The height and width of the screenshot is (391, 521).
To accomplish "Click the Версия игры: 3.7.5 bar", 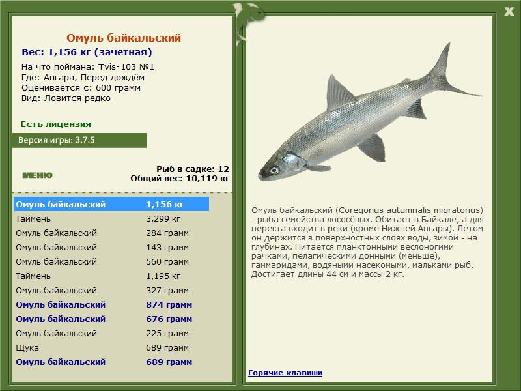I will (x=79, y=140).
